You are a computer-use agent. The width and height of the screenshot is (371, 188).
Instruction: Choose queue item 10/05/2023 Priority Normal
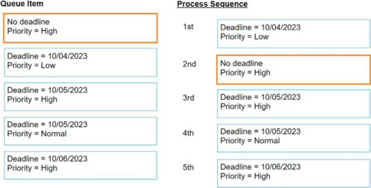click(80, 131)
